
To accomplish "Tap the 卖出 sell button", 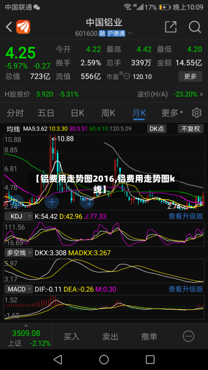I will coord(110,336).
